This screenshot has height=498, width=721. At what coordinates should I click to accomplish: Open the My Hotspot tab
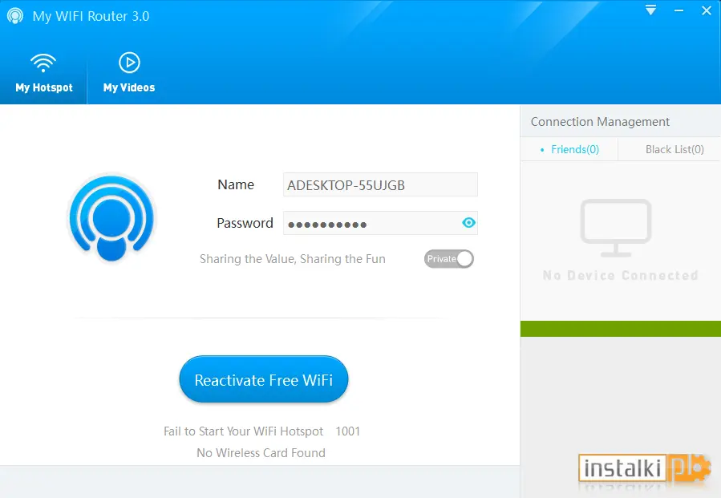43,74
